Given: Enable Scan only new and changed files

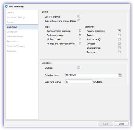Looking at the screenshot, I should 79,21.
